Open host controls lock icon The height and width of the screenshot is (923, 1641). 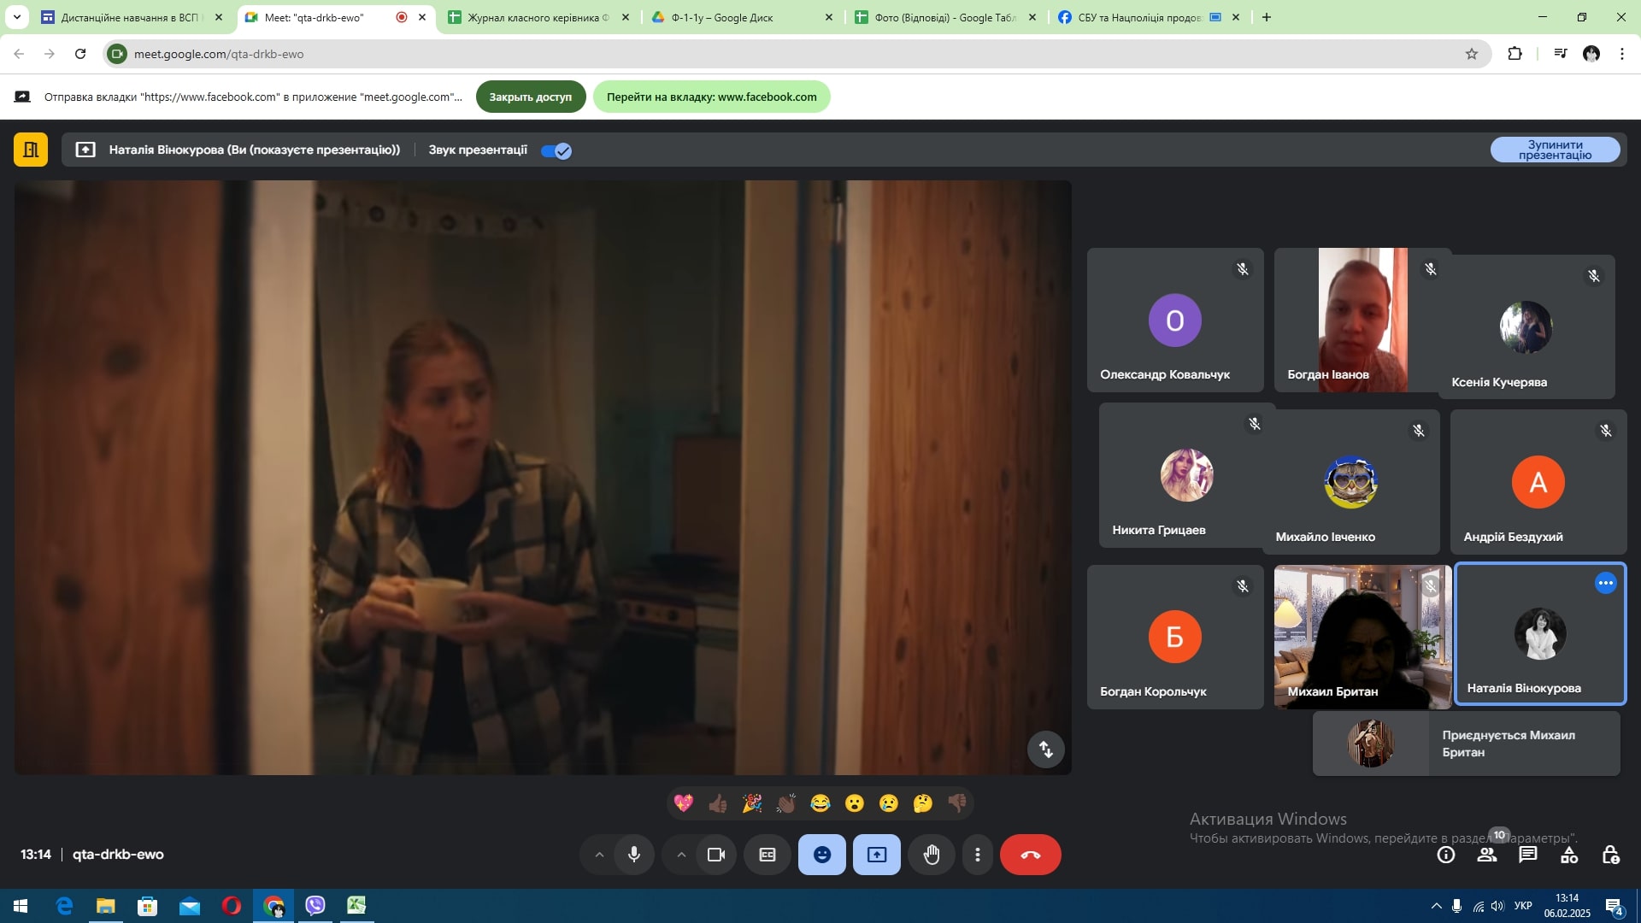click(1610, 855)
